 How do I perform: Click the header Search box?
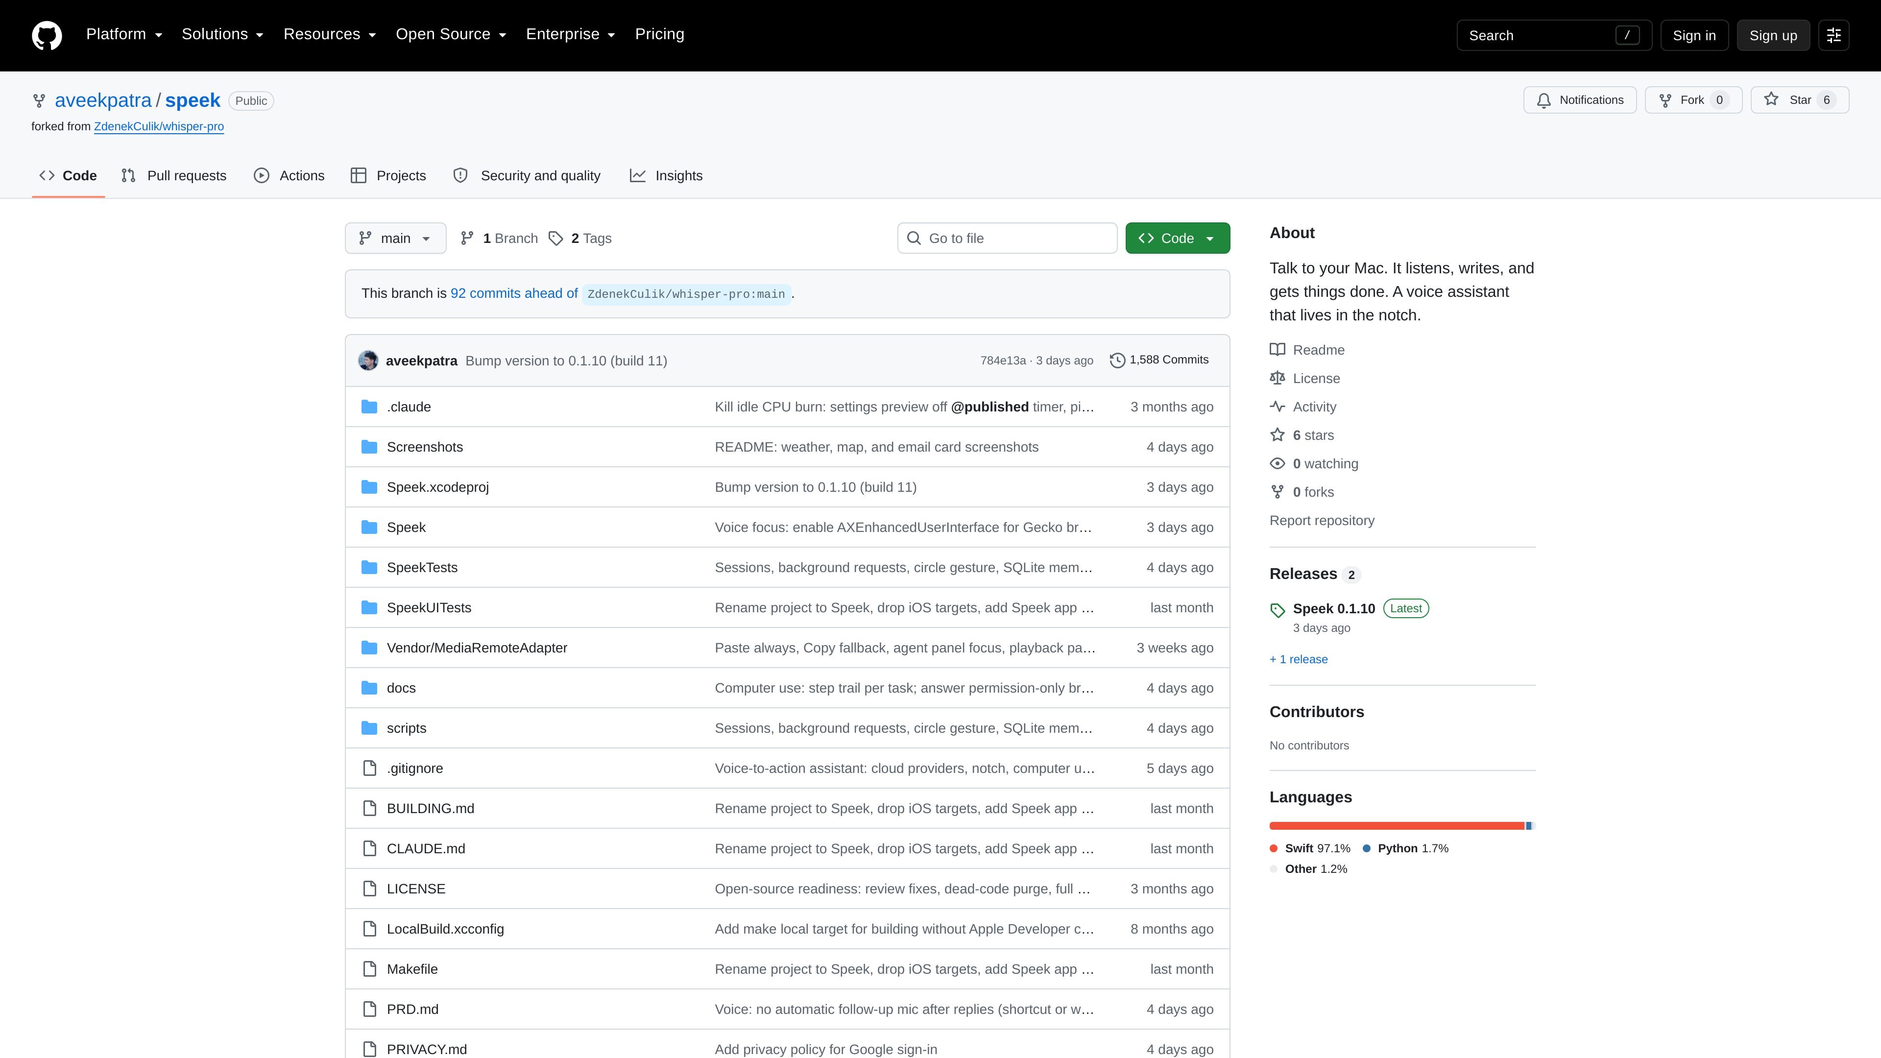click(x=1554, y=35)
